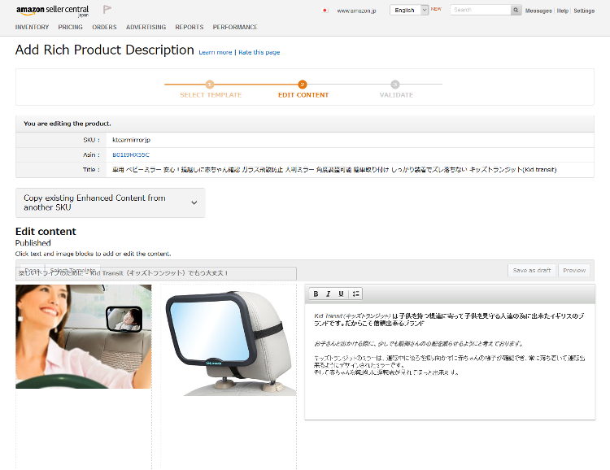
Task: Click the SKU value ktcarmirrorjp
Action: (x=131, y=140)
